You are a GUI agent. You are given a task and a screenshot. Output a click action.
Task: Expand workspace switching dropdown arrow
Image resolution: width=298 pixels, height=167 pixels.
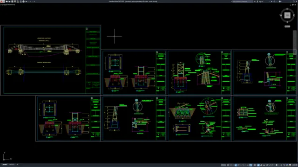click(279, 165)
